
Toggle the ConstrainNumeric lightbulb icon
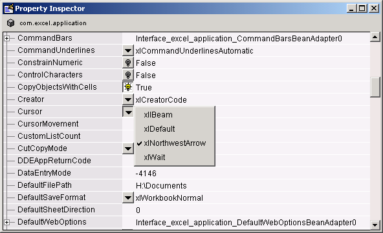pos(128,63)
